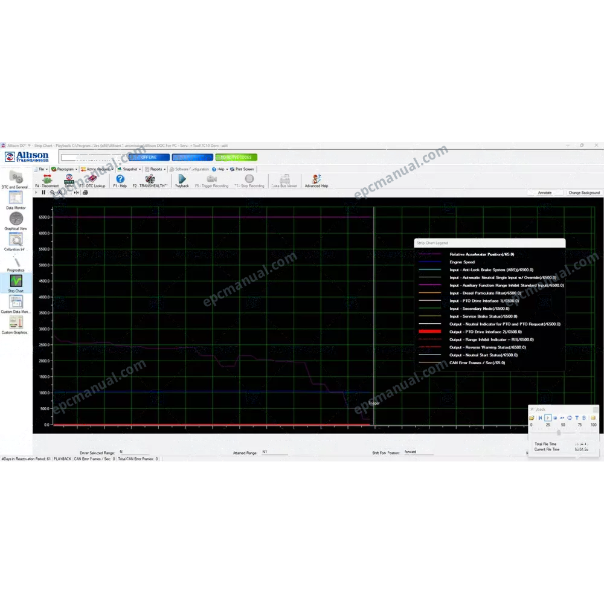Viewport: 604px width, 604px height.
Task: Click small play arrow on chart toolbar
Action: 36,192
